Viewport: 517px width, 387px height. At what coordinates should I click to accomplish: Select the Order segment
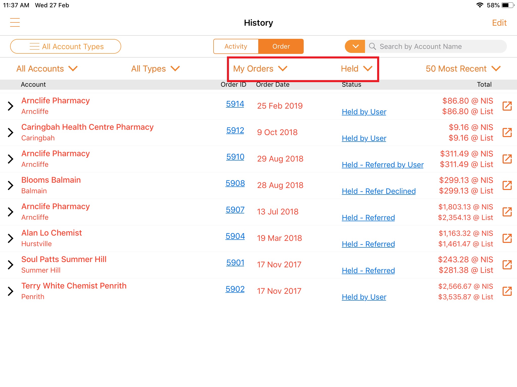point(281,46)
